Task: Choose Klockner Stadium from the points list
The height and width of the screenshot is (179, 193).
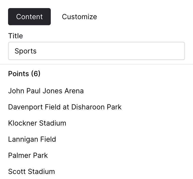Action: pos(37,123)
